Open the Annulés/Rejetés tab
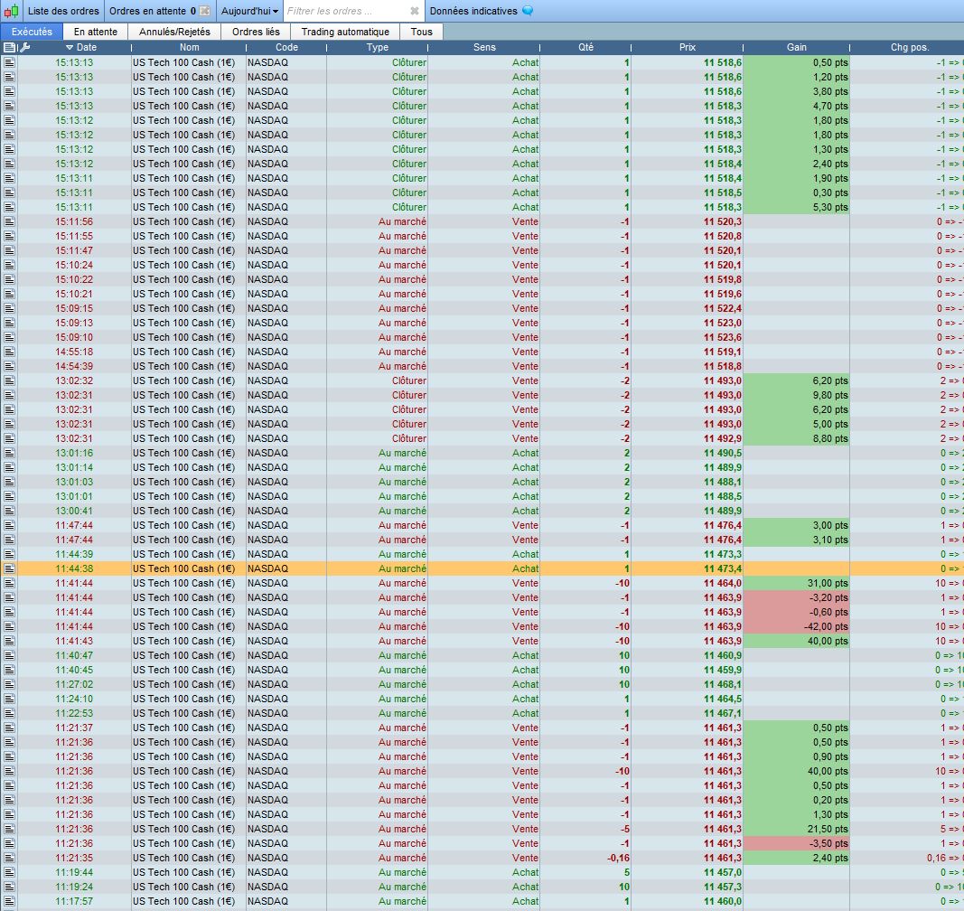This screenshot has height=911, width=964. (174, 32)
